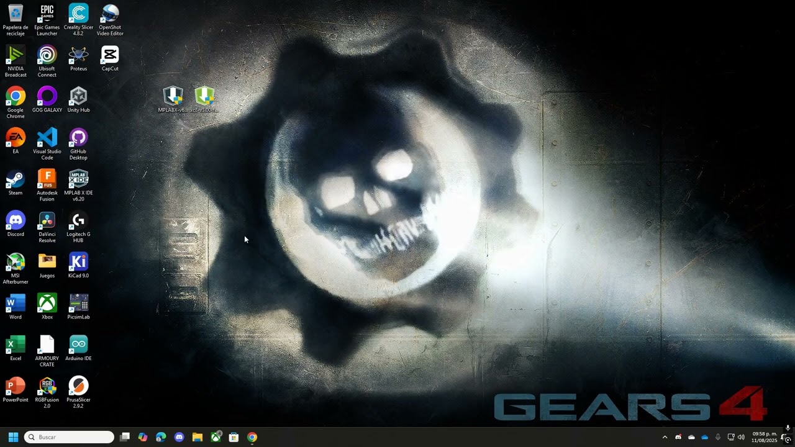Select the NVIDIA Broadcast desktop icon
This screenshot has height=447, width=795.
pos(16,61)
